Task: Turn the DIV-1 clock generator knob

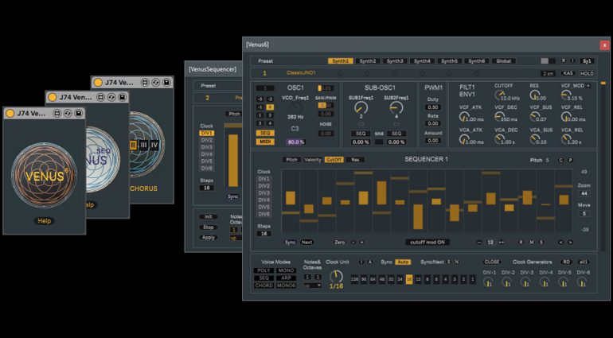Action: [x=488, y=282]
